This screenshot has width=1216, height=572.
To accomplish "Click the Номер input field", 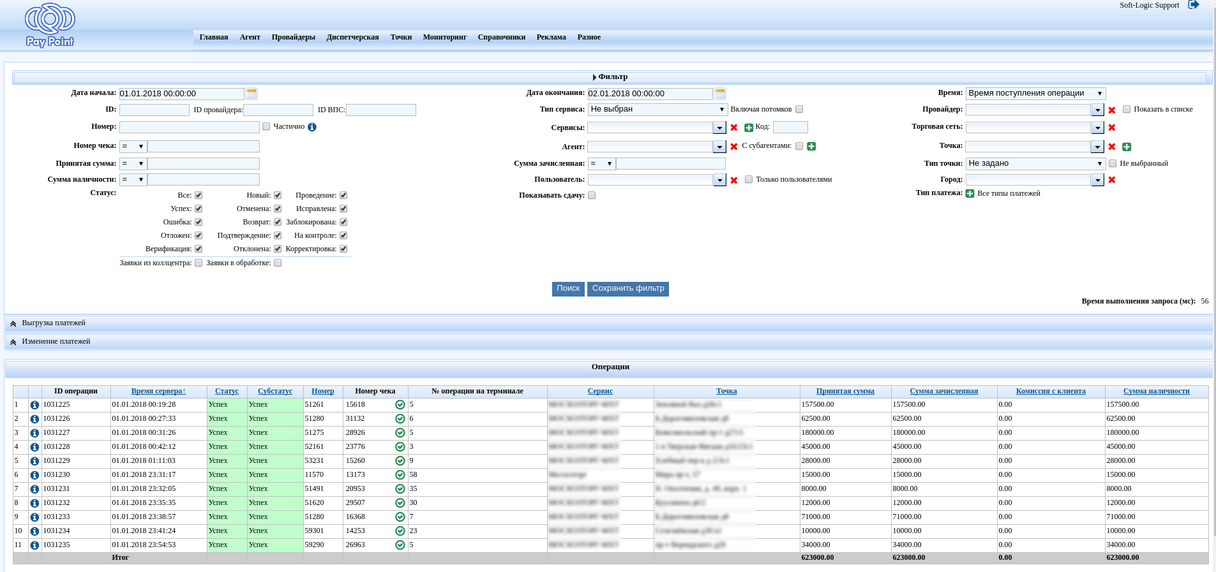I will [x=190, y=127].
